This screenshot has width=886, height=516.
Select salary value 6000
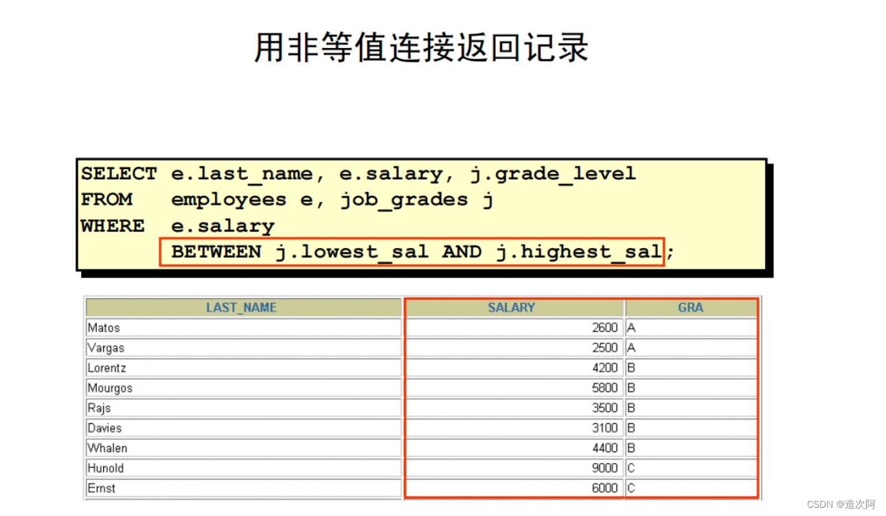click(x=605, y=488)
